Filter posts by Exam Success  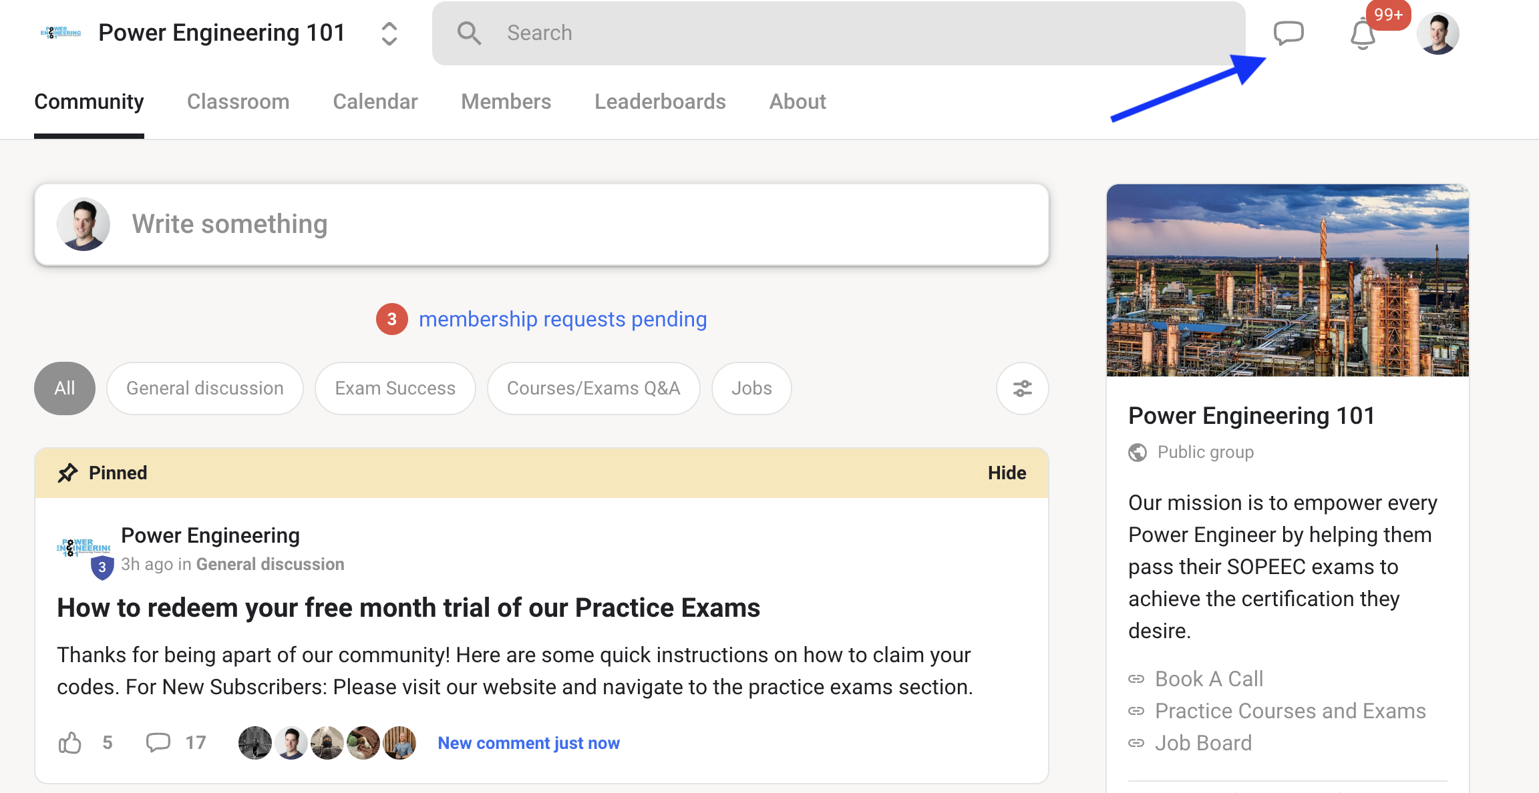[x=395, y=388]
